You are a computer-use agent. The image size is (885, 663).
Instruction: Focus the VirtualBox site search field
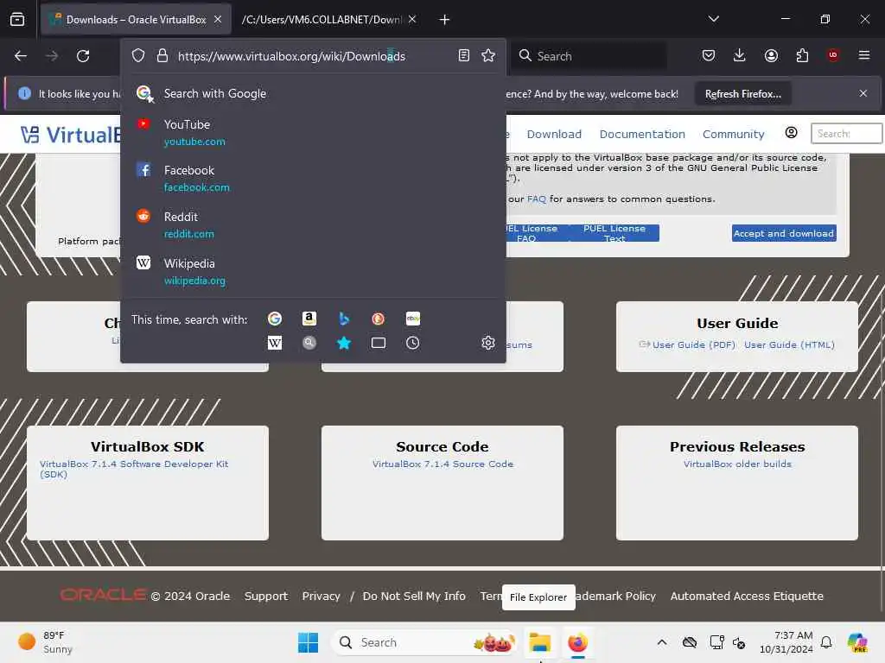846,134
